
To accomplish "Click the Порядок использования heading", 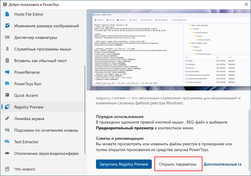I will 120,117.
